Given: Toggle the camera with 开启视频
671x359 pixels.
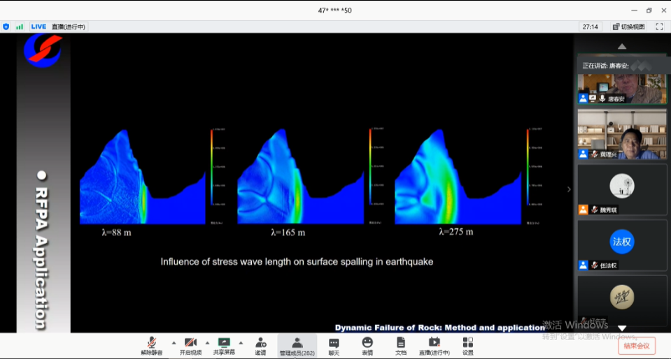Looking at the screenshot, I should (190, 345).
